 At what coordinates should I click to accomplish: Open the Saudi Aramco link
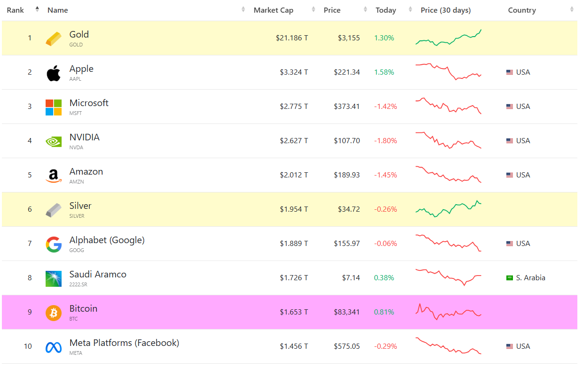[98, 275]
